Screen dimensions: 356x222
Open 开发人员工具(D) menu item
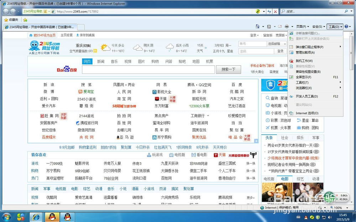(315, 96)
